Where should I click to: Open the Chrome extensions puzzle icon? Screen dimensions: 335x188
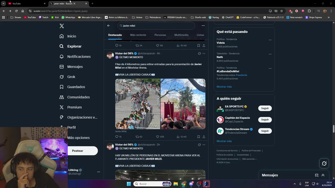click(x=309, y=11)
